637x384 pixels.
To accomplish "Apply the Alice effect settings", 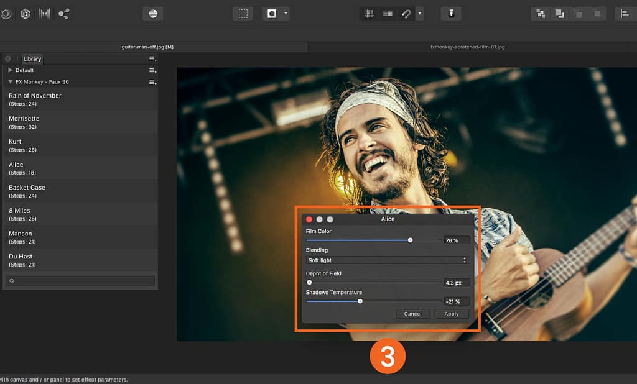I will point(452,314).
